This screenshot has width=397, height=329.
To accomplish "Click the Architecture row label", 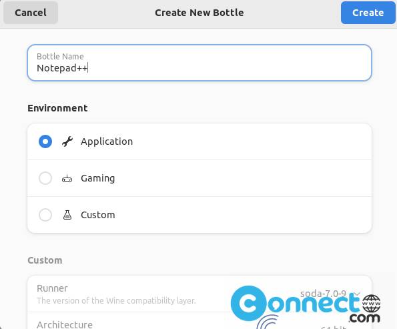I will pyautogui.click(x=65, y=324).
